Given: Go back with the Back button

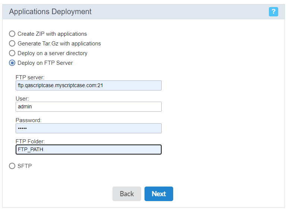Looking at the screenshot, I should pyautogui.click(x=127, y=194).
